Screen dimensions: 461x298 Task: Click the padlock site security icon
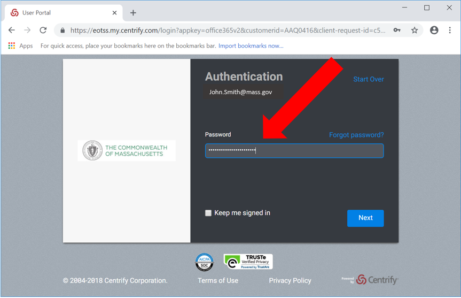[x=62, y=30]
